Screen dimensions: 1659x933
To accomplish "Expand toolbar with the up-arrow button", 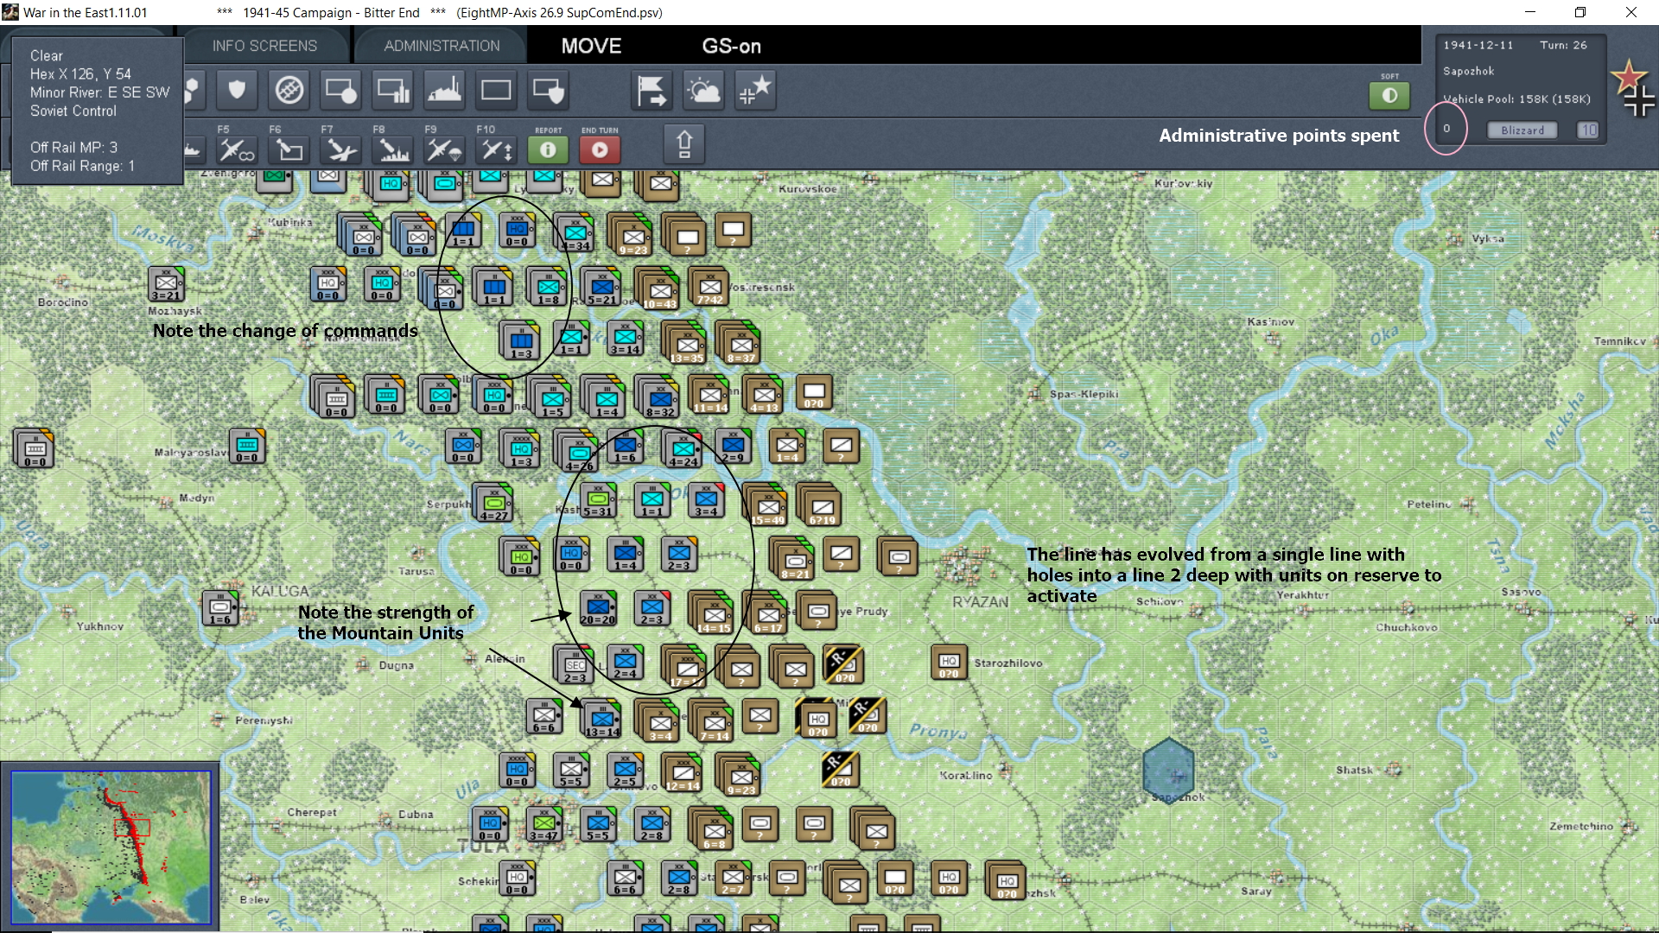I will [683, 143].
